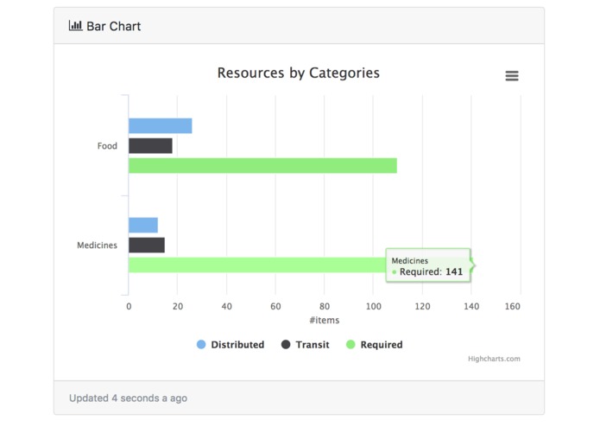
Task: Click the blue Distributed legend marker
Action: click(x=201, y=345)
